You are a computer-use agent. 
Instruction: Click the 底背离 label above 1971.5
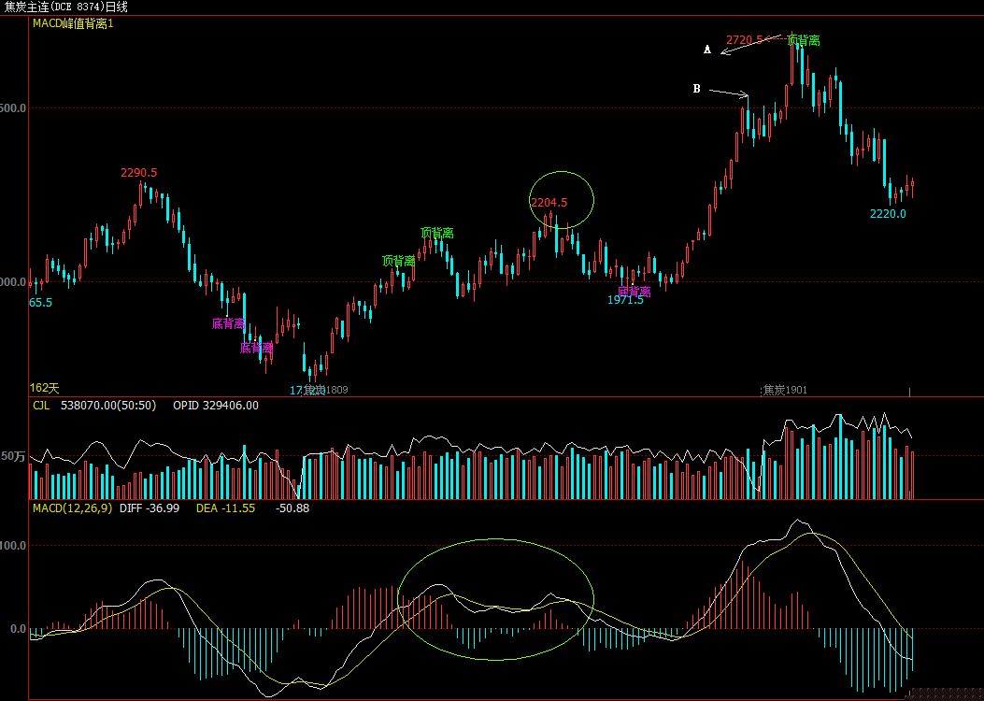click(x=634, y=291)
